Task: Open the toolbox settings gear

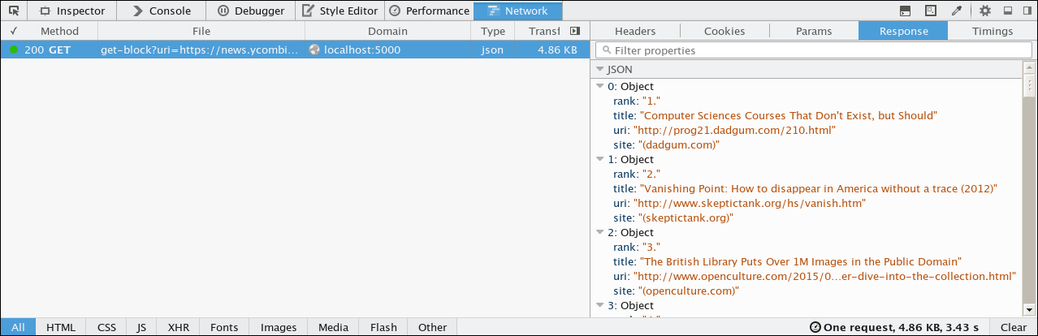Action: pos(985,11)
